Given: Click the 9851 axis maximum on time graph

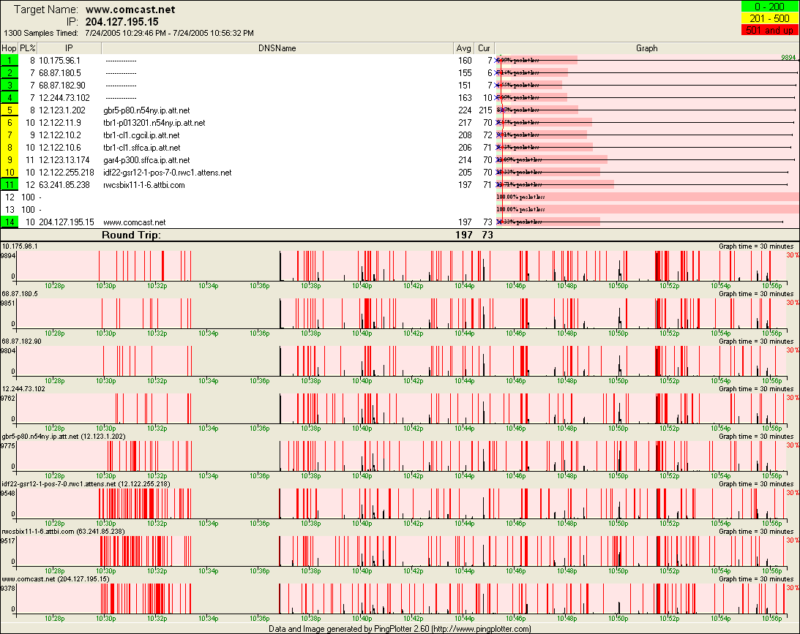Looking at the screenshot, I should [x=7, y=303].
